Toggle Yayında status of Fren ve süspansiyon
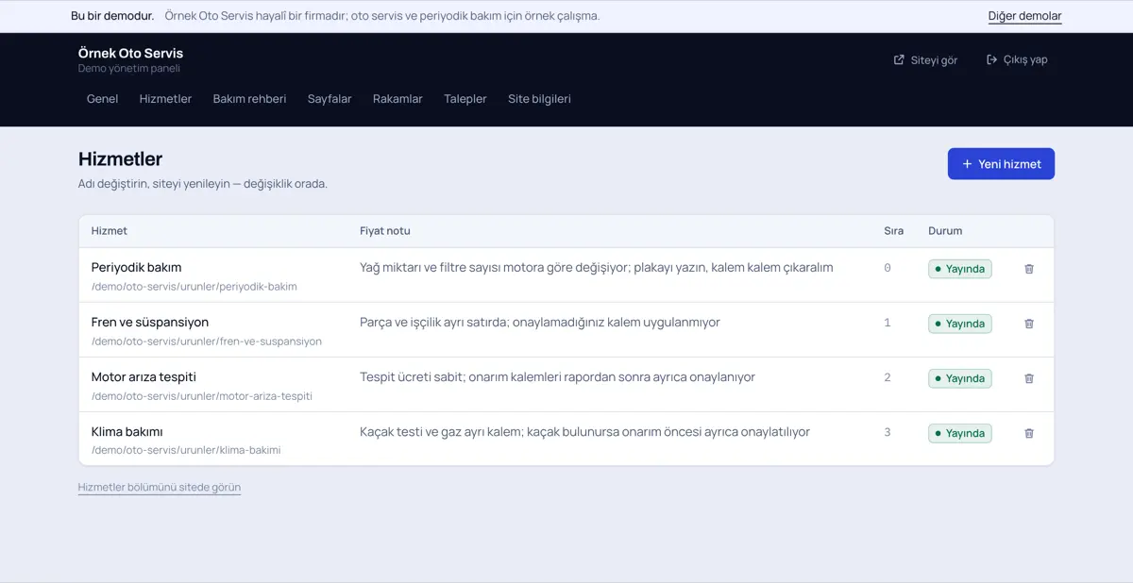Screen dimensions: 1133x583 tap(959, 324)
